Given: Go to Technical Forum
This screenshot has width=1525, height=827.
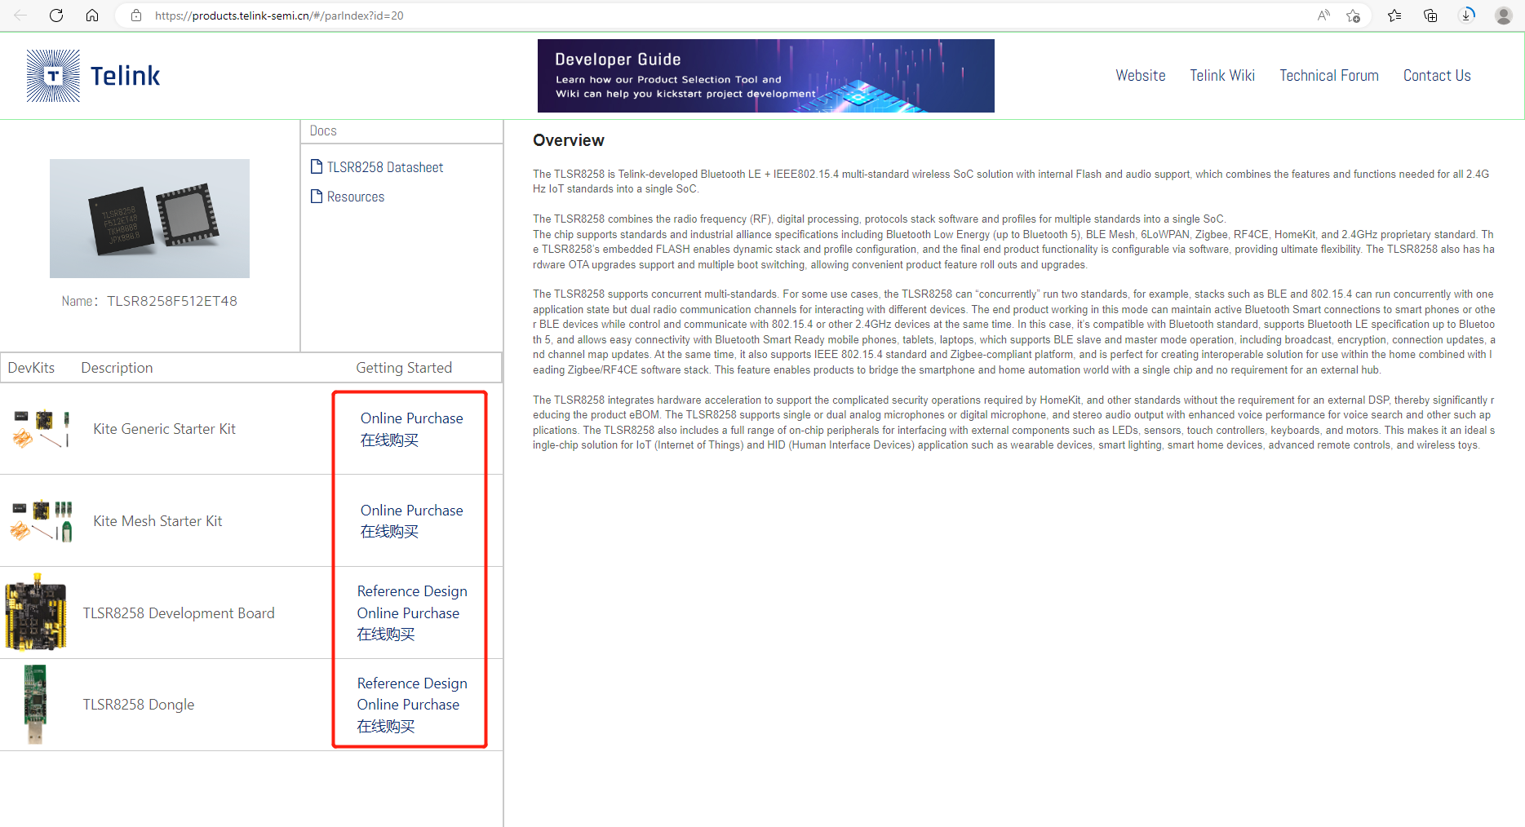Looking at the screenshot, I should pyautogui.click(x=1328, y=76).
